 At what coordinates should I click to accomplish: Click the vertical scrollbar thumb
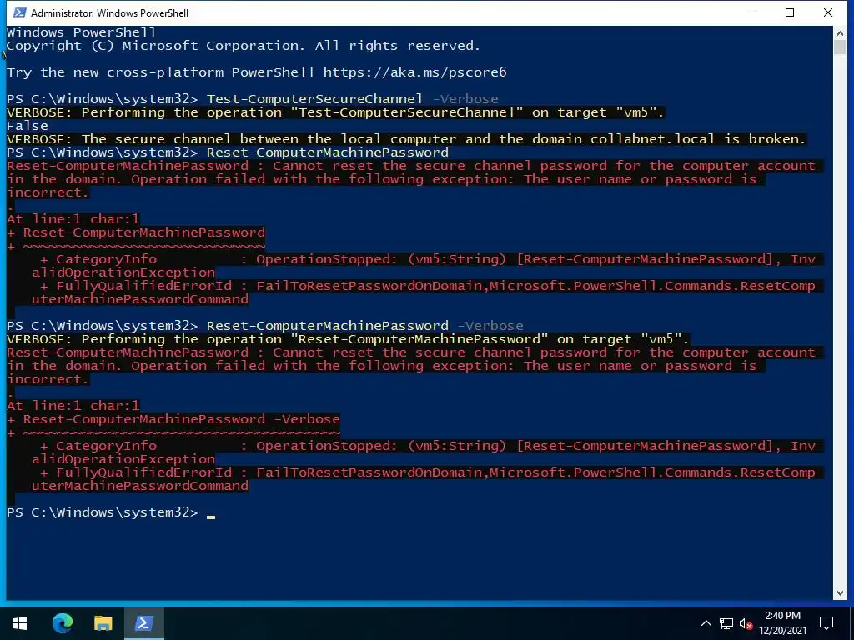[x=840, y=47]
